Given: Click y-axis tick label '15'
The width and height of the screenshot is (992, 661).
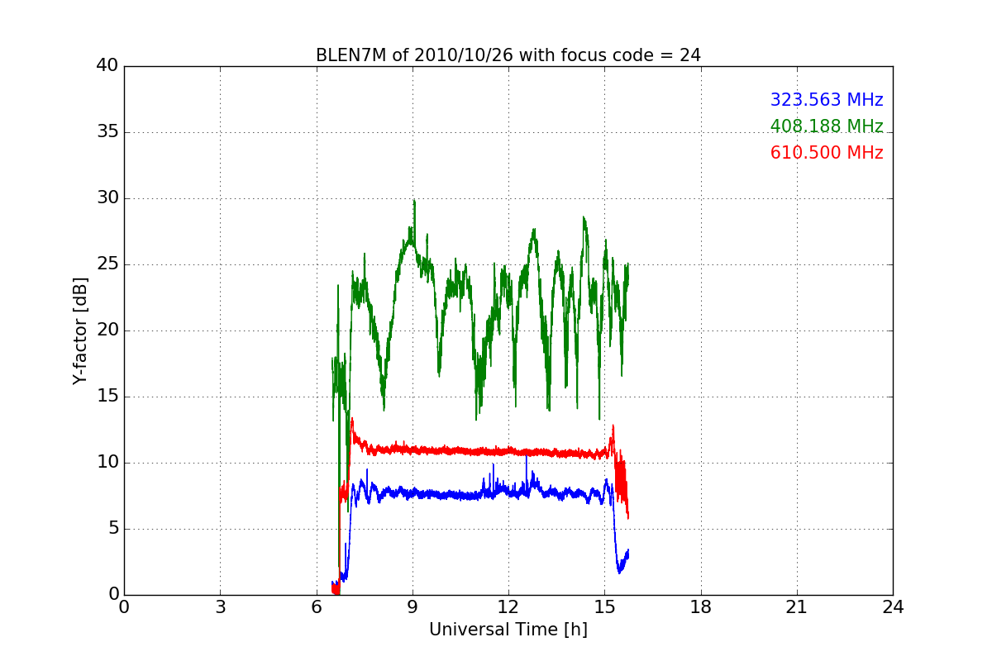Looking at the screenshot, I should click(x=107, y=397).
